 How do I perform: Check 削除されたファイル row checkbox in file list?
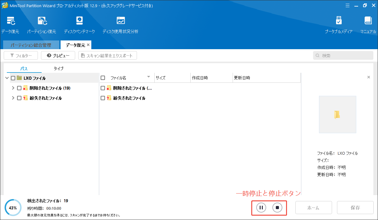(103, 88)
